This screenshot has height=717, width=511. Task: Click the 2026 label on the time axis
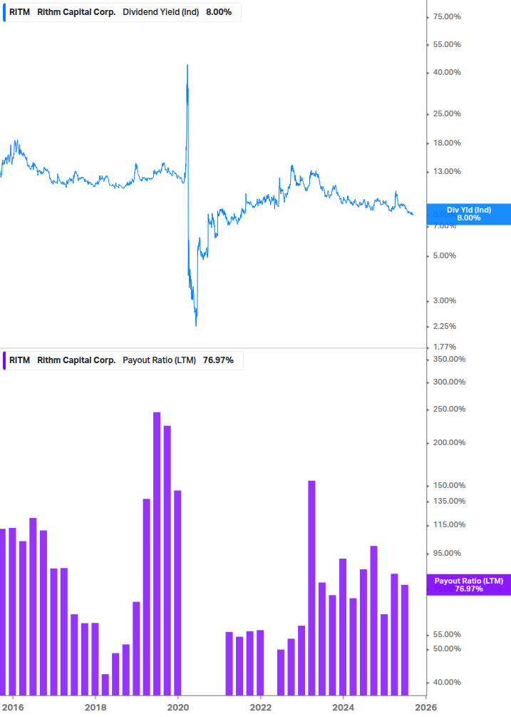(426, 708)
